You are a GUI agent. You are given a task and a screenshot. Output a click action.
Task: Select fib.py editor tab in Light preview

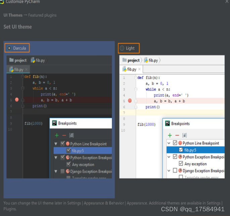tap(131, 69)
